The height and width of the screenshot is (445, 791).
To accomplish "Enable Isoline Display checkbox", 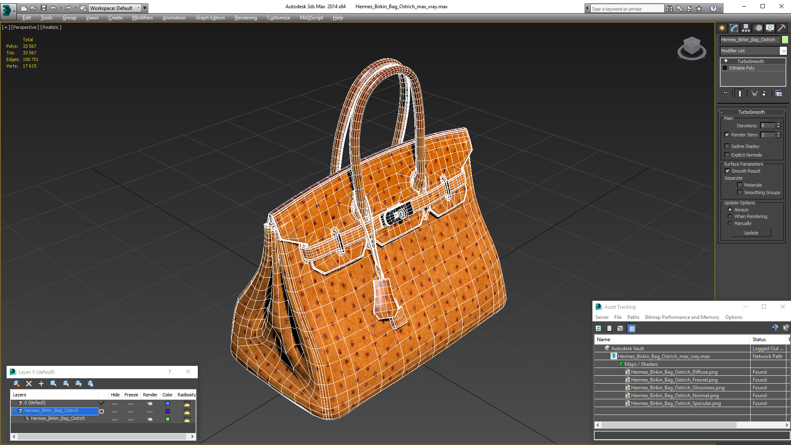I will 727,146.
